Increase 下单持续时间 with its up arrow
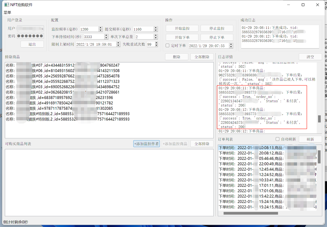This screenshot has width=327, height=227. (x=106, y=35)
